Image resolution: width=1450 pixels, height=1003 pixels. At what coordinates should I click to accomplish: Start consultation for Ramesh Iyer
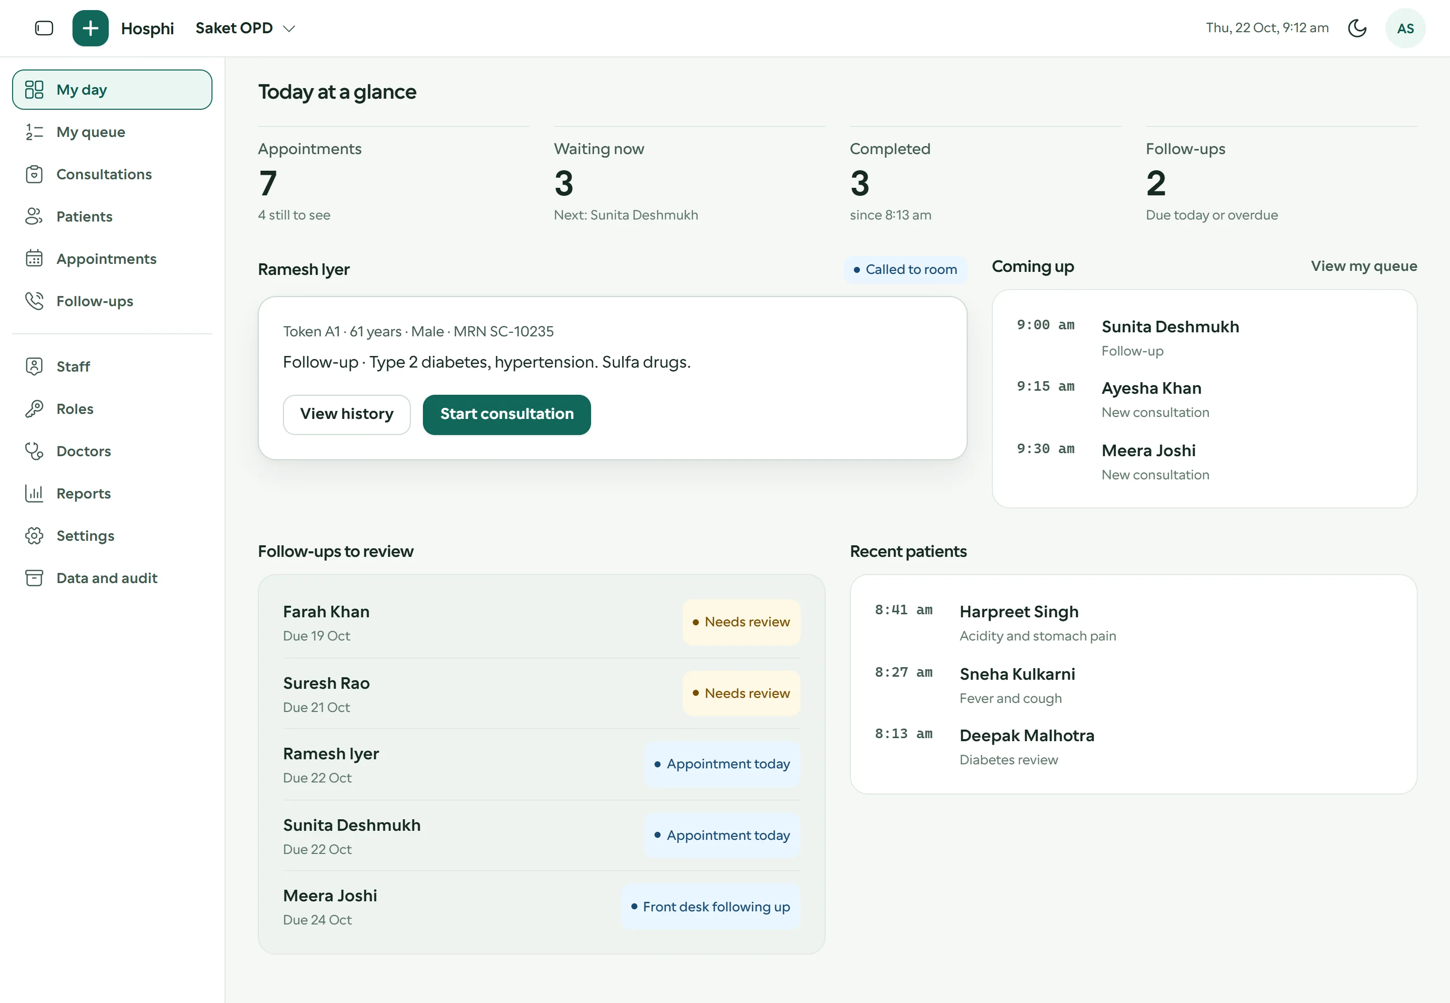tap(506, 414)
